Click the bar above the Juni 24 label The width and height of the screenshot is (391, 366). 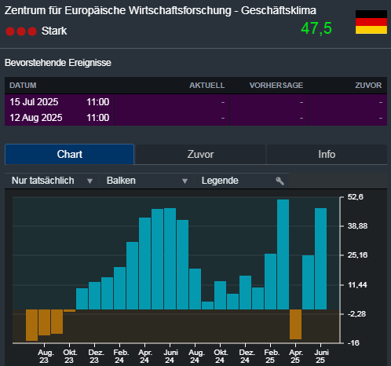170,258
